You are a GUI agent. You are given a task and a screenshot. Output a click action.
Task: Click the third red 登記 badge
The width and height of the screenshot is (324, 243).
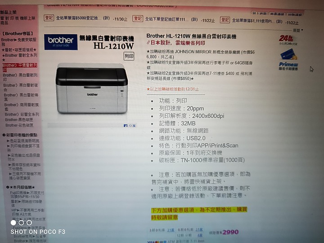pos(225,20)
